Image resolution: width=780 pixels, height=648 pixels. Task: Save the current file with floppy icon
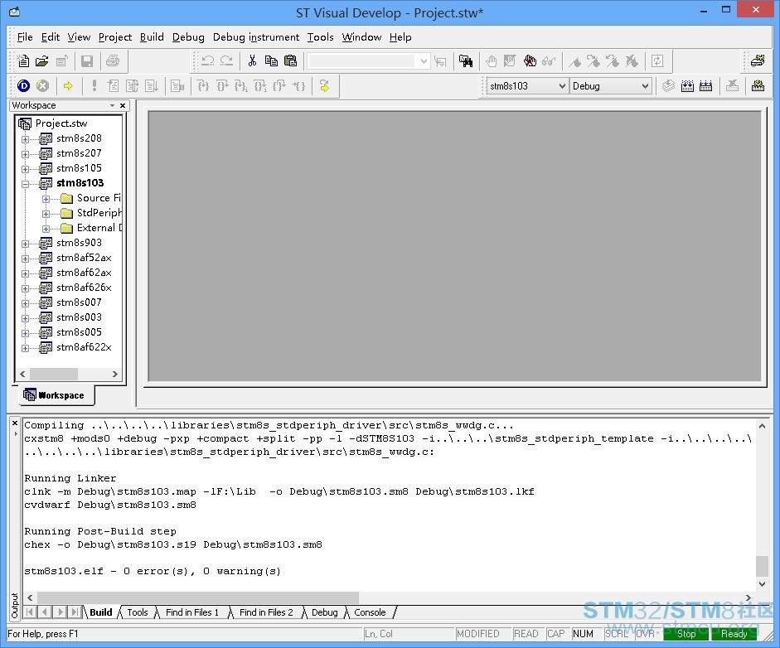pyautogui.click(x=87, y=61)
